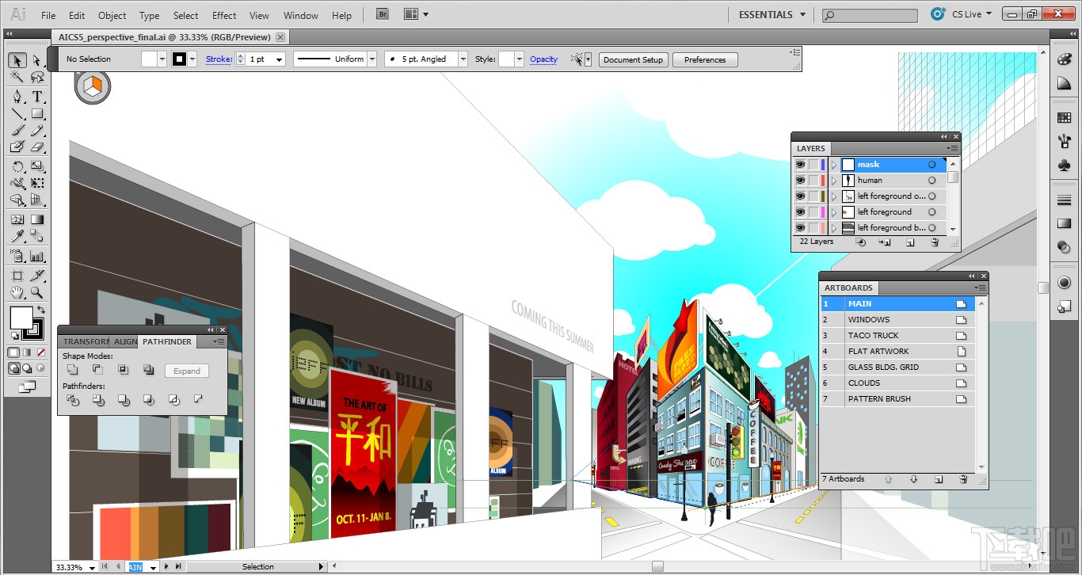This screenshot has width=1082, height=575.
Task: Click the Document Setup button
Action: (633, 59)
